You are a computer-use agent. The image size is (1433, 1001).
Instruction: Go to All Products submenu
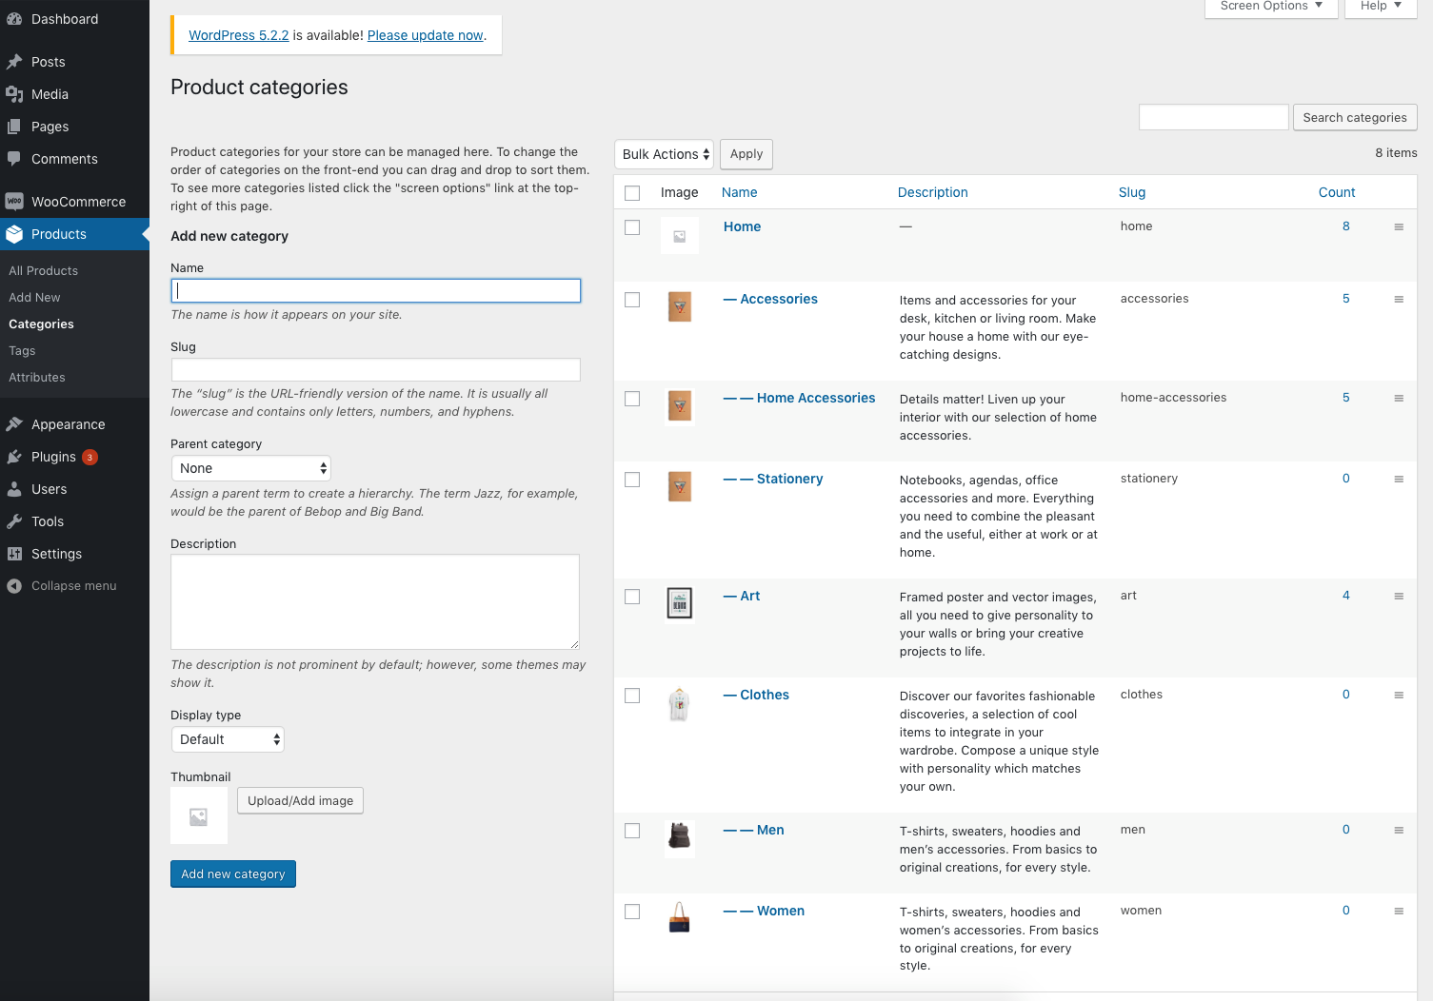click(x=43, y=271)
